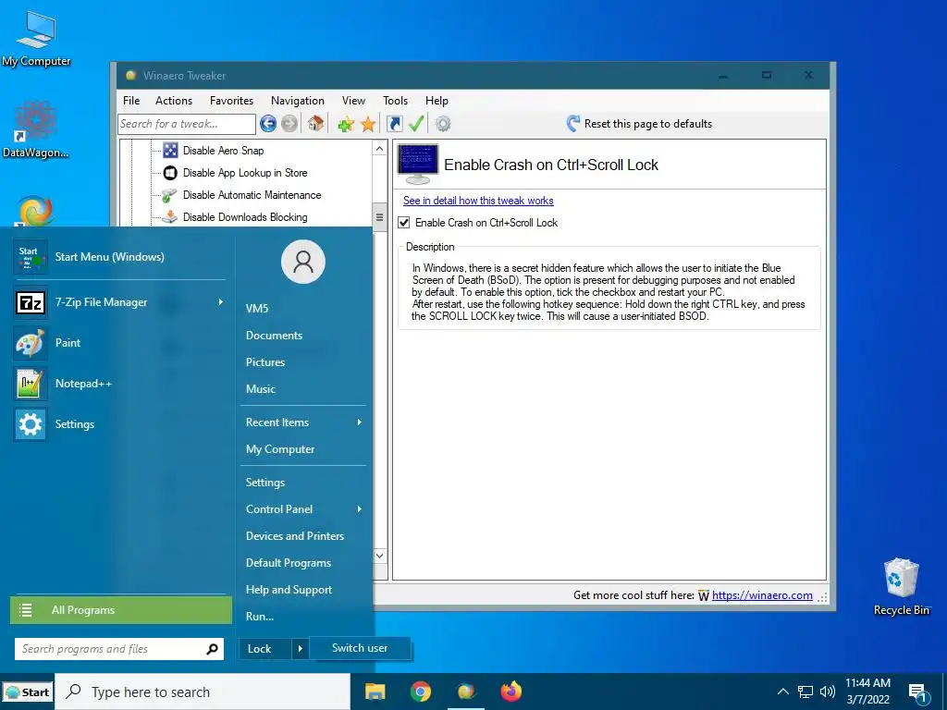Screen dimensions: 947x710
Task: Click the tree scrollbar up arrow
Action: pos(379,149)
